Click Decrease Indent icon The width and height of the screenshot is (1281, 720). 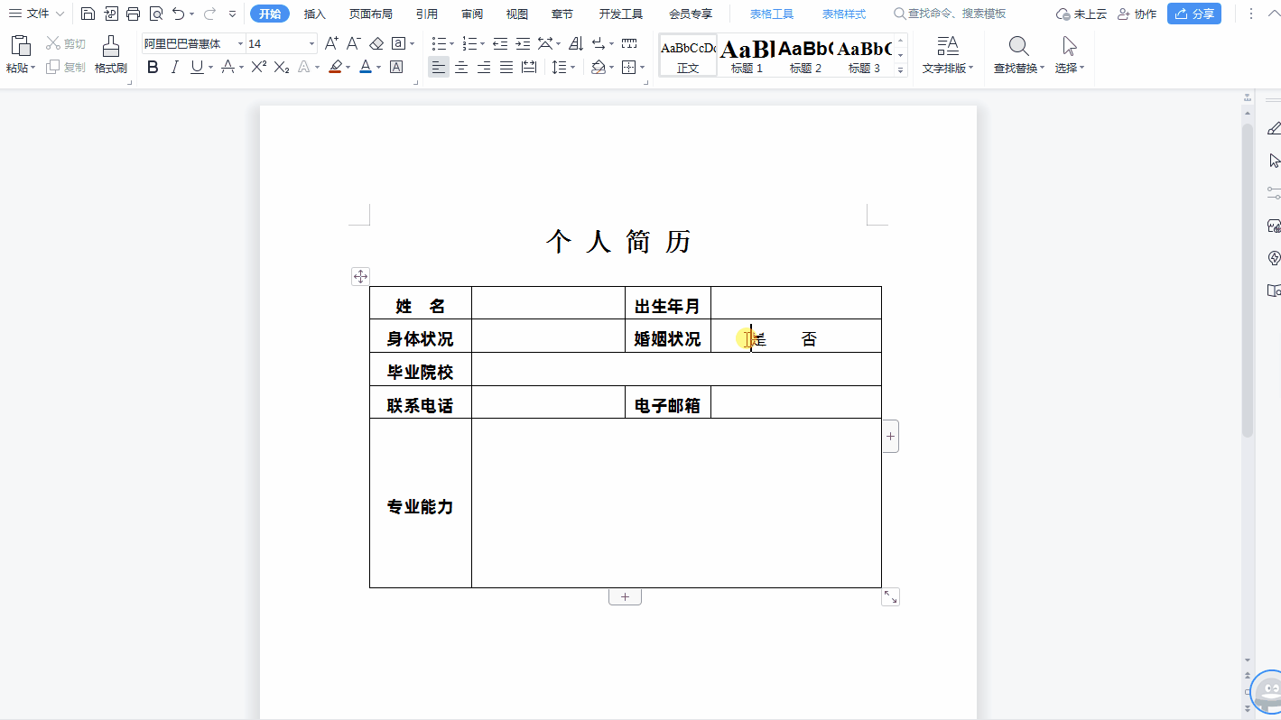tap(500, 43)
